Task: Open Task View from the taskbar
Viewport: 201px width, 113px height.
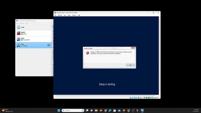Action: [87, 110]
